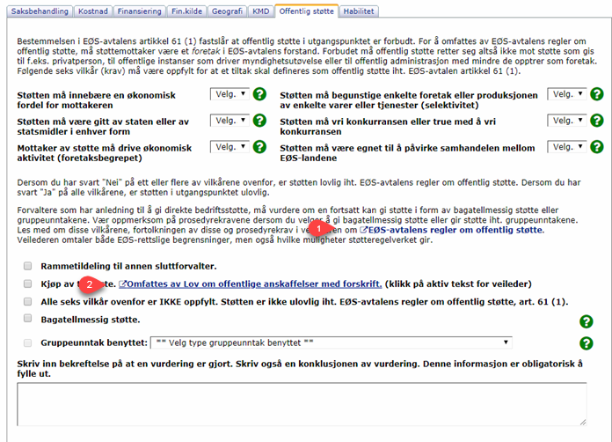This screenshot has width=612, height=442.
Task: Check 'Alle seks vilkår ovenfor er IKKE oppfylt'
Action: click(28, 301)
